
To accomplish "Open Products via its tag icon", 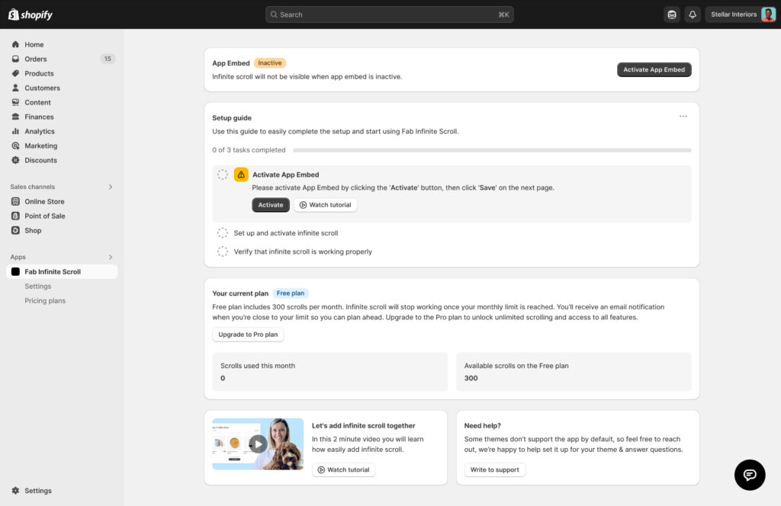I will tap(15, 73).
